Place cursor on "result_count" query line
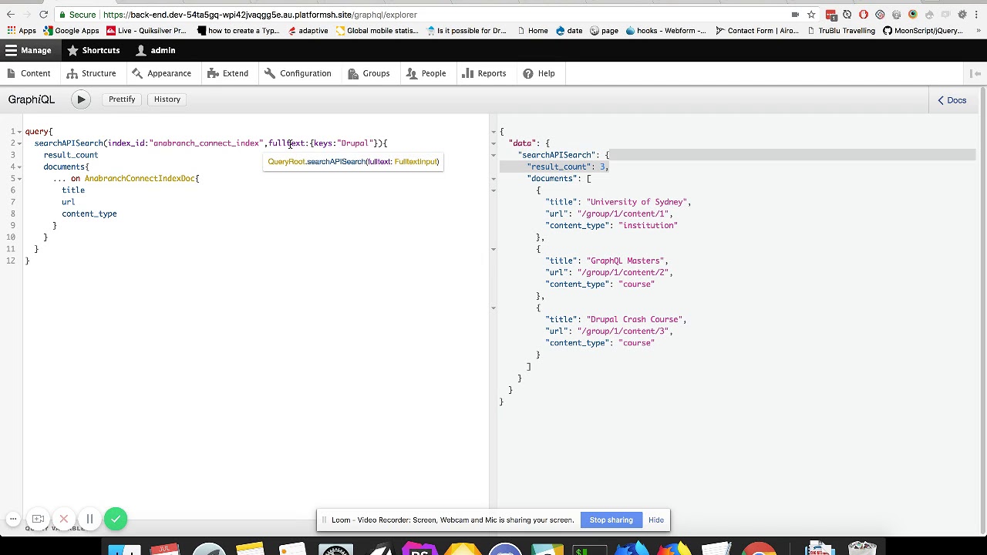987x555 pixels. click(x=70, y=155)
